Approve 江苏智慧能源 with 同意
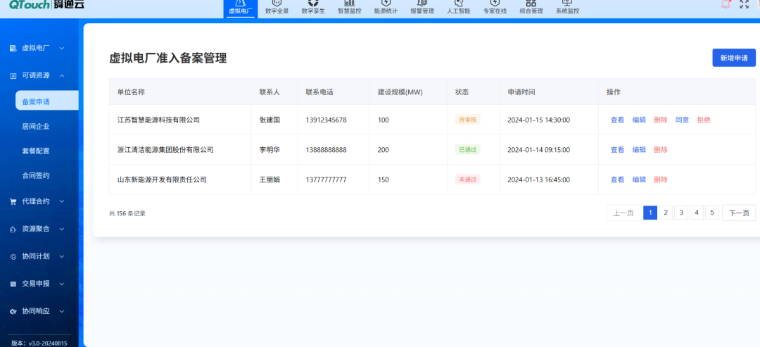760x347 pixels. point(682,120)
